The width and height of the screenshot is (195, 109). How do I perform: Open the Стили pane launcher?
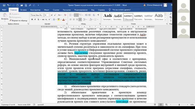pos(167,24)
